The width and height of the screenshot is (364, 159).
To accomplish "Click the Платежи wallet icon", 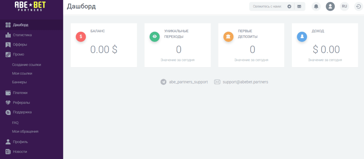I will [8, 93].
